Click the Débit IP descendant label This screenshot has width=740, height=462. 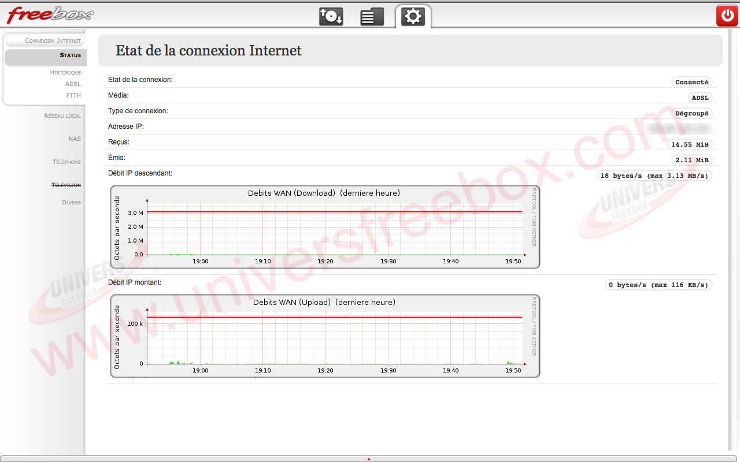[140, 173]
